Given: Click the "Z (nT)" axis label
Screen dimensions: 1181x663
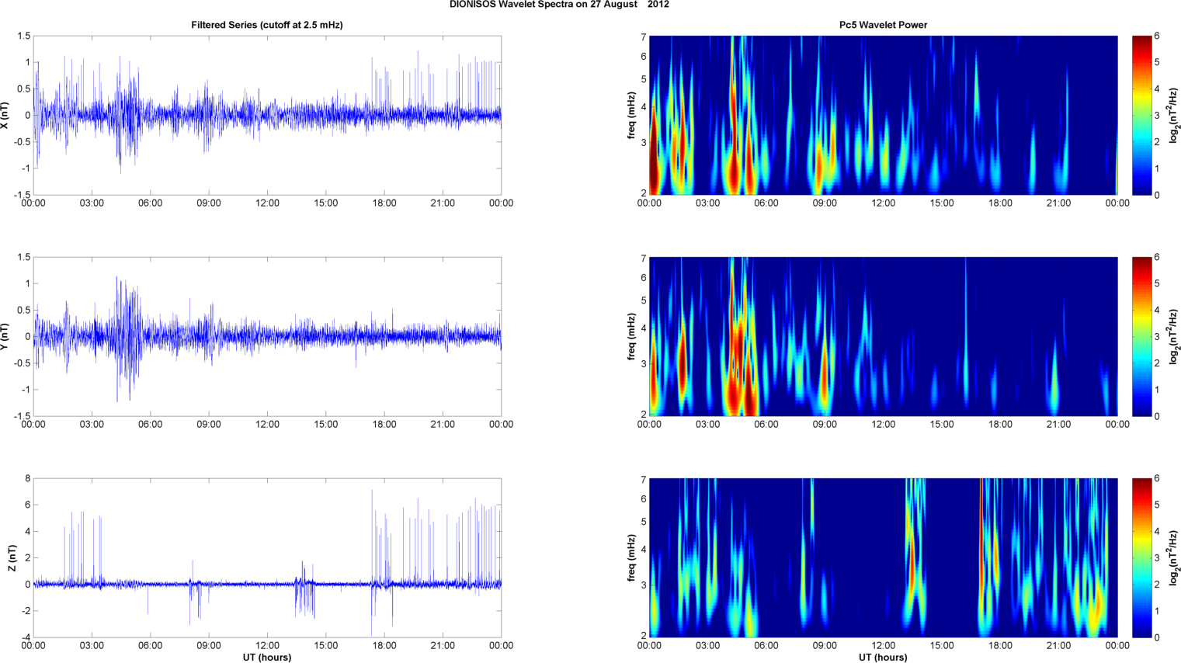Looking at the screenshot, I should pyautogui.click(x=12, y=558).
